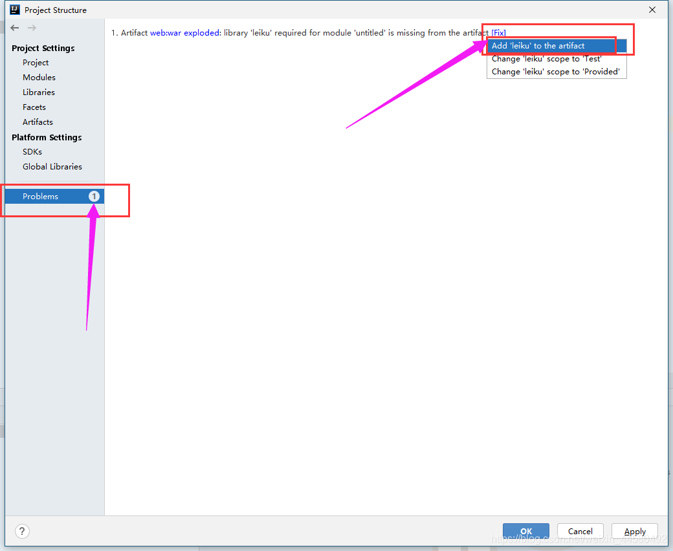673x551 pixels.
Task: Choose Add 'leiku' to the artifact
Action: coord(557,46)
